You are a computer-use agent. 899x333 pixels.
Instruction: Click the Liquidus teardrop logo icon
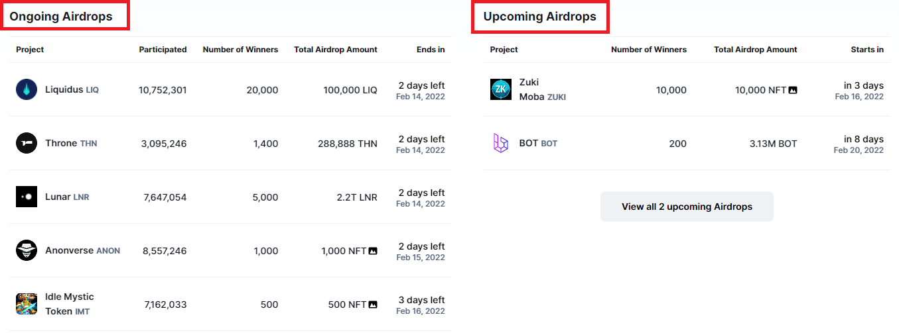coord(27,89)
